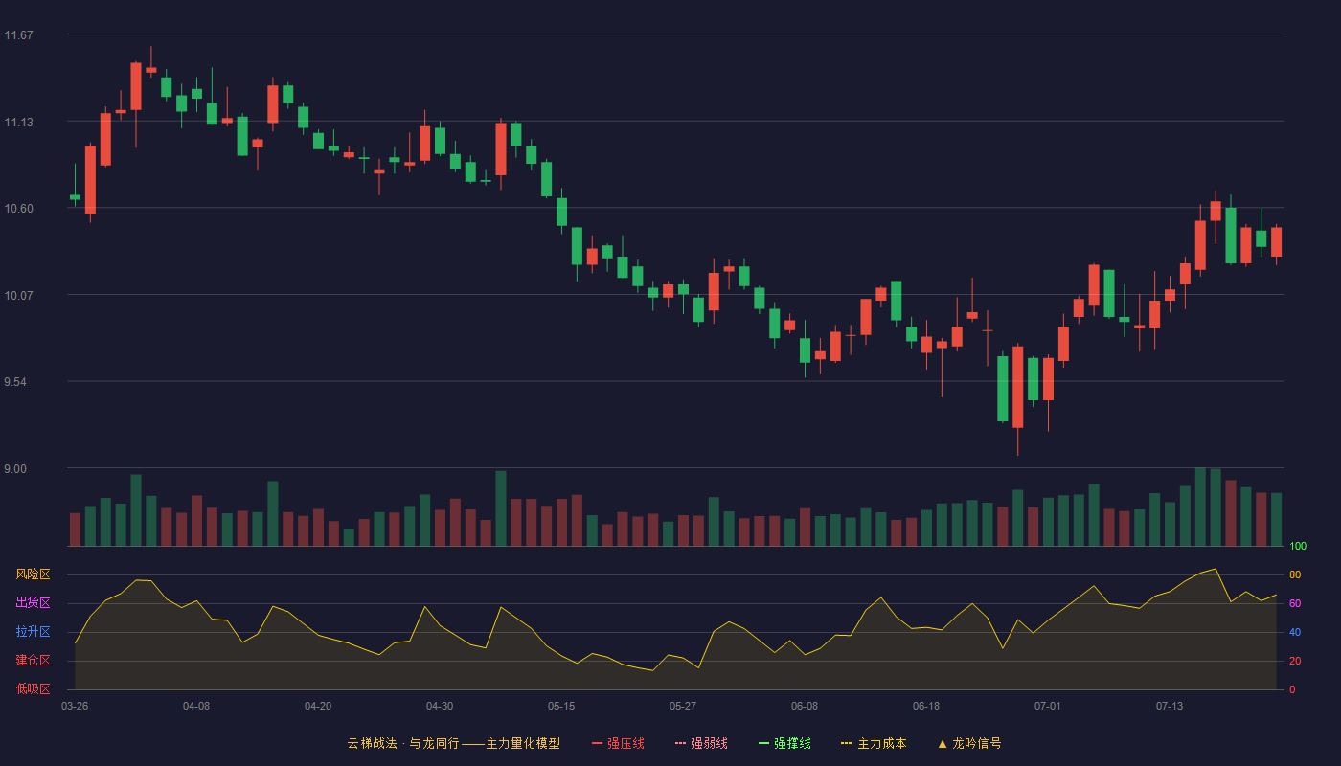Screen dimensions: 1341x766
Task: Click the 主力成本 legend entry
Action: pyautogui.click(x=874, y=743)
